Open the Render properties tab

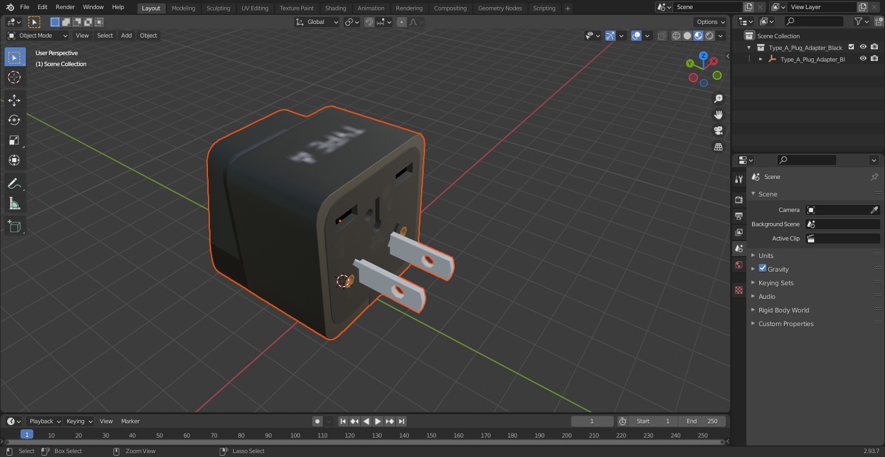click(x=739, y=200)
